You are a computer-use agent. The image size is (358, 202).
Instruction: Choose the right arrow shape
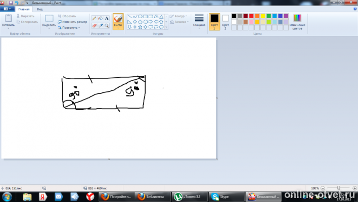[x=151, y=22]
